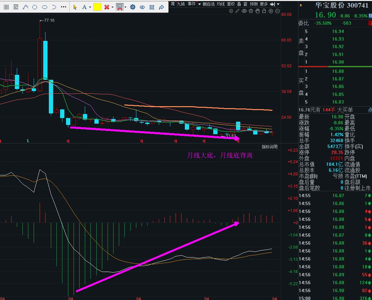Click the 15:00 16.90 trade tick row
372x300 pixels.
tap(335, 298)
